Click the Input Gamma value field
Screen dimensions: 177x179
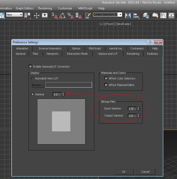coord(132,109)
